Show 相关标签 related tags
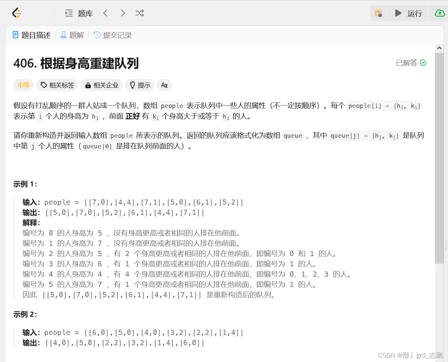 pos(57,85)
